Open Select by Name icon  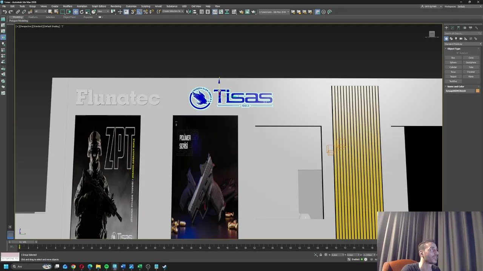coord(56,12)
